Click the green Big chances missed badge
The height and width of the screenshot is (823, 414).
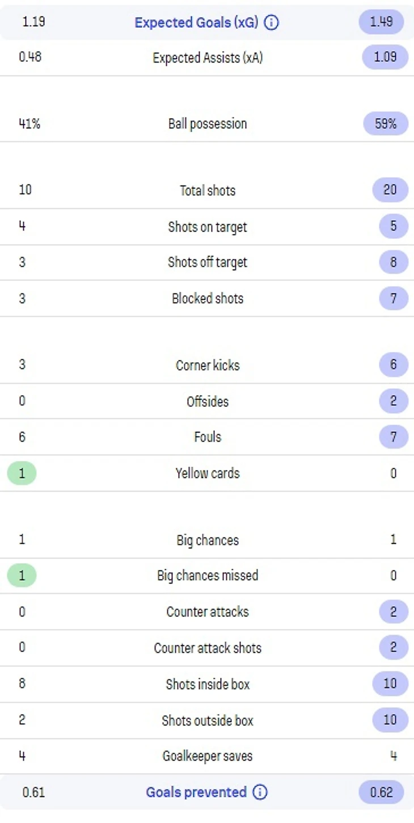coord(22,576)
